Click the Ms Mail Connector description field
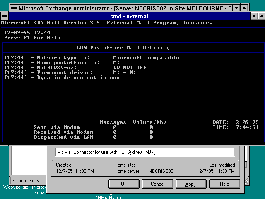 145,152
